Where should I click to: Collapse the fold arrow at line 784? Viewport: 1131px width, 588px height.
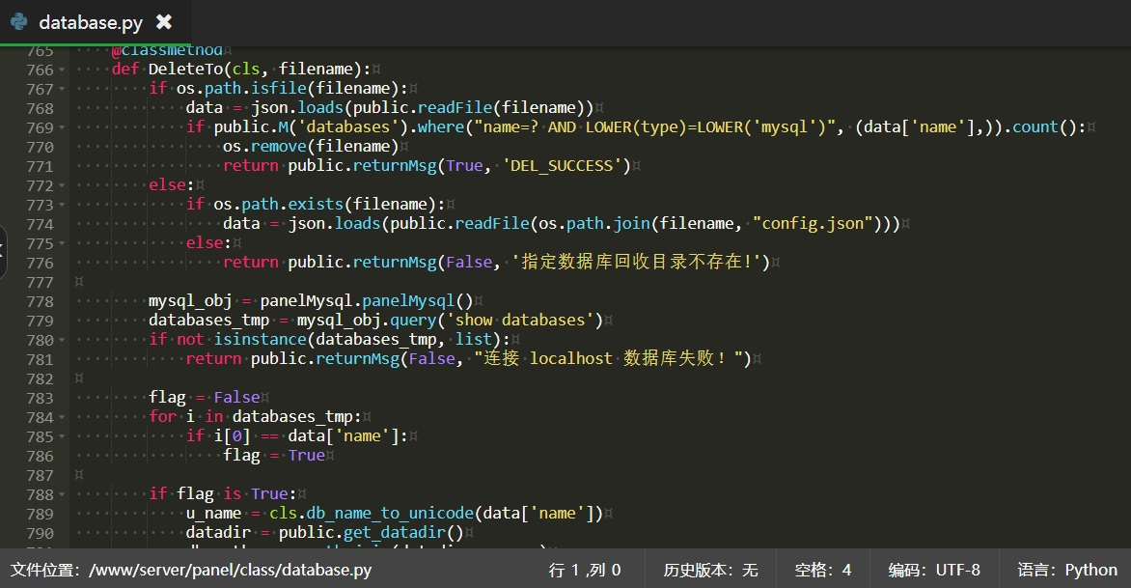click(62, 418)
